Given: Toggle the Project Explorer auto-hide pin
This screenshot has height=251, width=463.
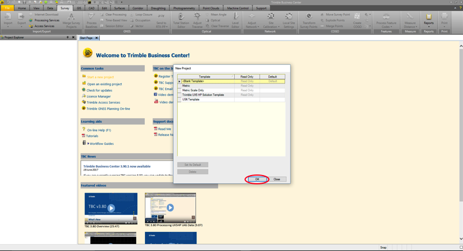Looking at the screenshot, I should 68,38.
